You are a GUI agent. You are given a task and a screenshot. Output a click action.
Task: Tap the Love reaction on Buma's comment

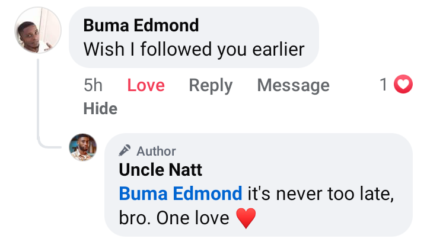click(145, 85)
